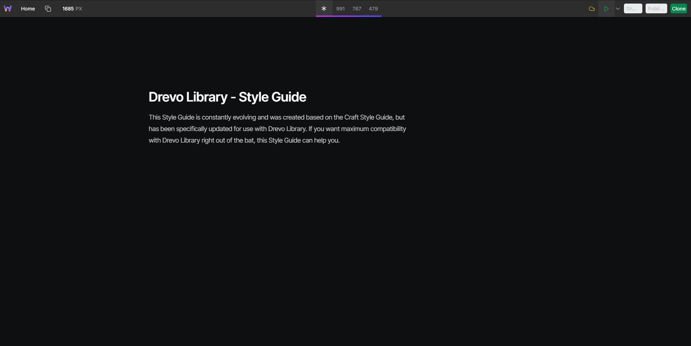Switch to the 991 breakpoint
This screenshot has height=346, width=691.
point(340,9)
